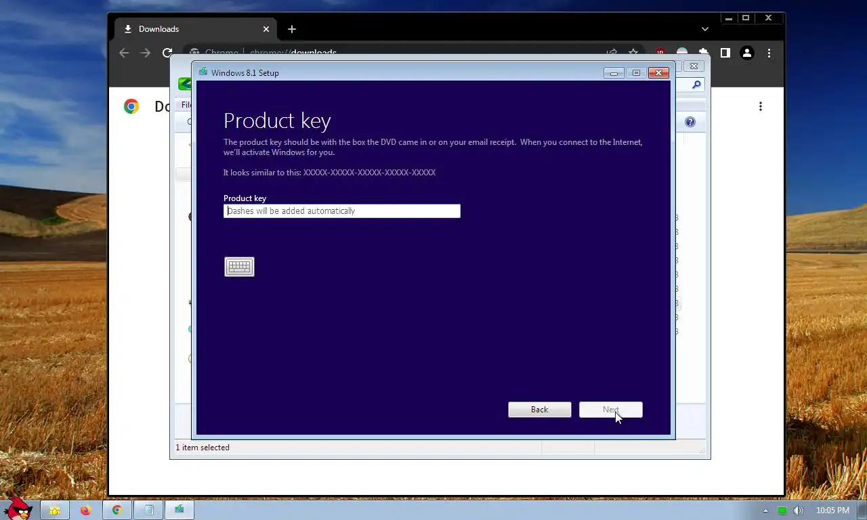
Task: Open the notepad item on the taskbar
Action: [x=148, y=510]
